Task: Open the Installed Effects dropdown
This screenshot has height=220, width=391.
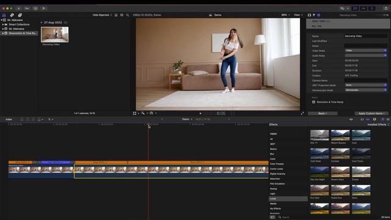Action: [x=378, y=125]
